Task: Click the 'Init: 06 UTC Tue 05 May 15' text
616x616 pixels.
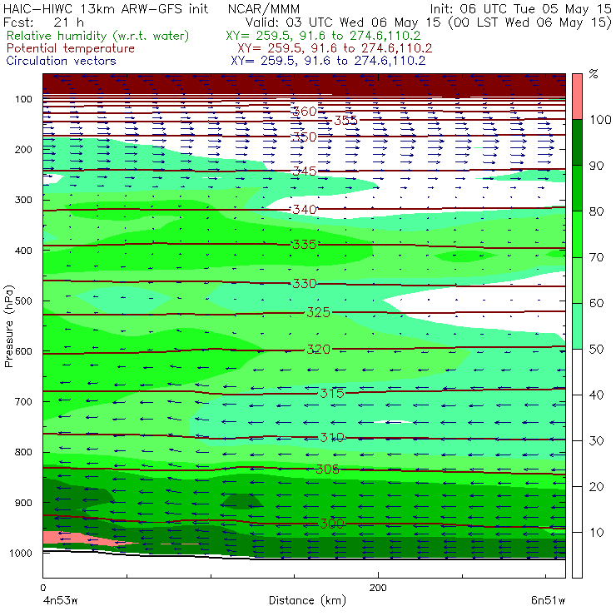Action: click(x=520, y=8)
